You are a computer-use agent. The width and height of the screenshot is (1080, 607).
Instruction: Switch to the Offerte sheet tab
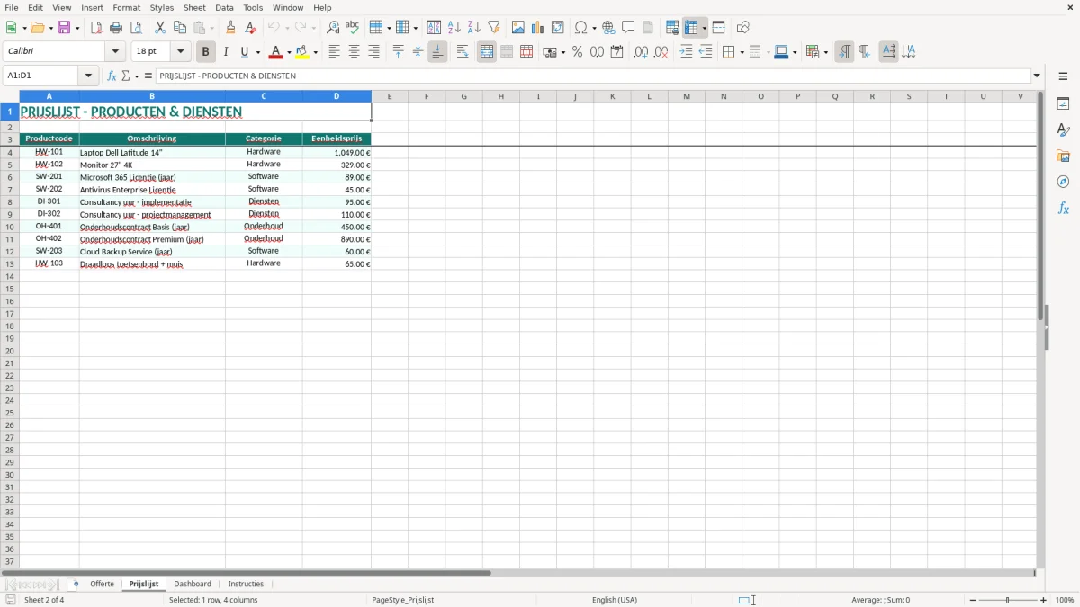(x=103, y=584)
